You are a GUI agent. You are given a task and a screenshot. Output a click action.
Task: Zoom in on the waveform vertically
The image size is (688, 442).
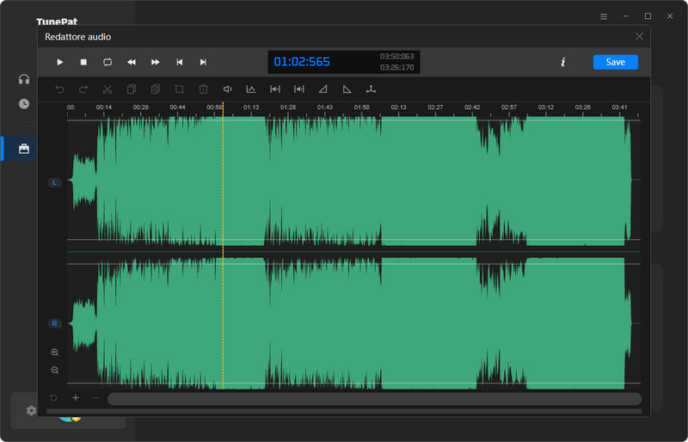(x=55, y=353)
